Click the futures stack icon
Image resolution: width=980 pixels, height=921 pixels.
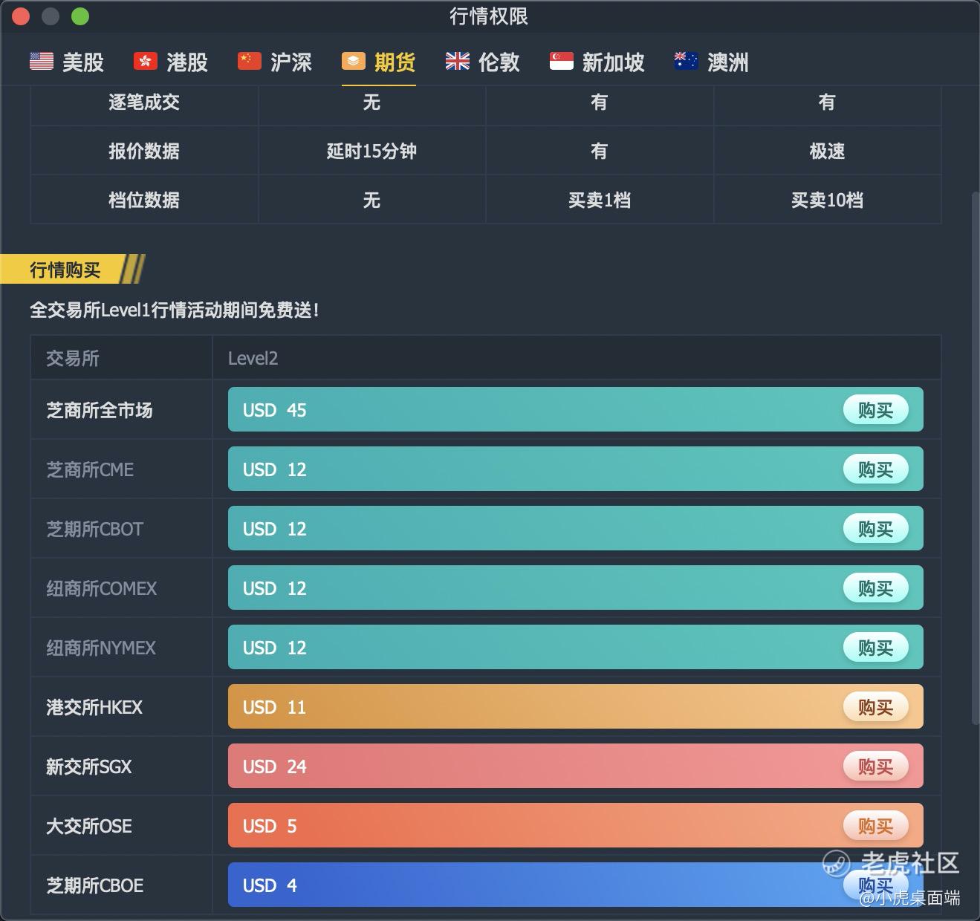354,61
